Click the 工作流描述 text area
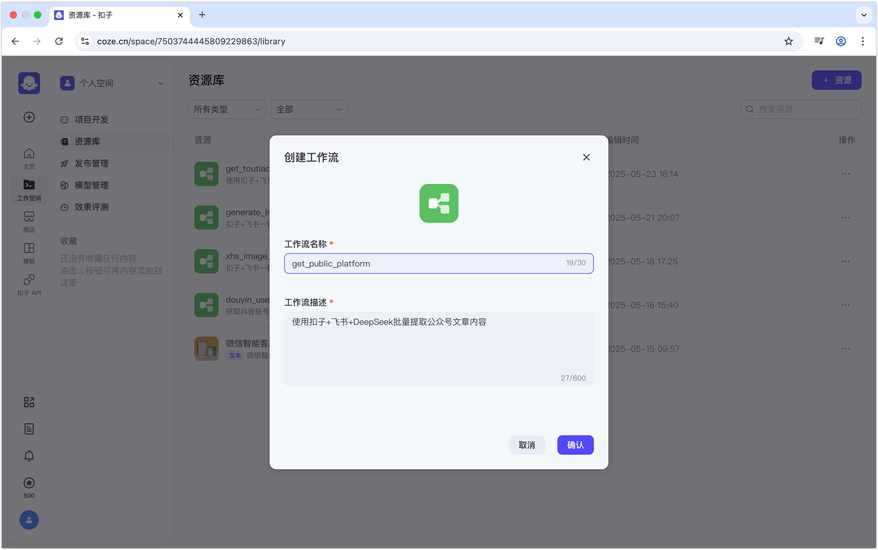Image resolution: width=878 pixels, height=550 pixels. coord(438,348)
